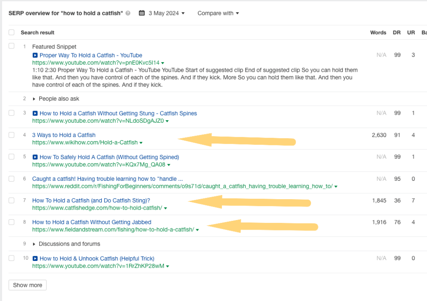The image size is (427, 301).
Task: Check the checkbox next to the Reddit result
Action: pyautogui.click(x=11, y=178)
